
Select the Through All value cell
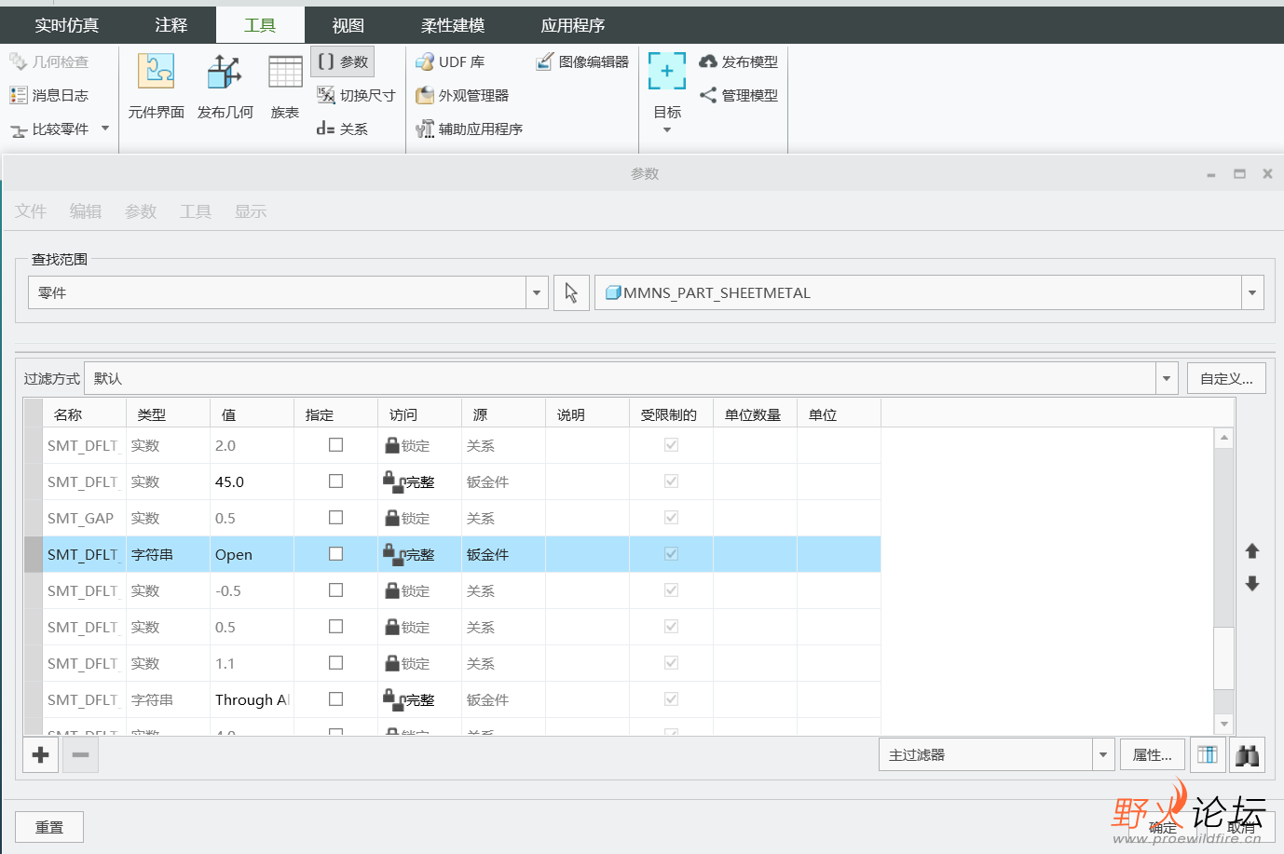pyautogui.click(x=252, y=699)
